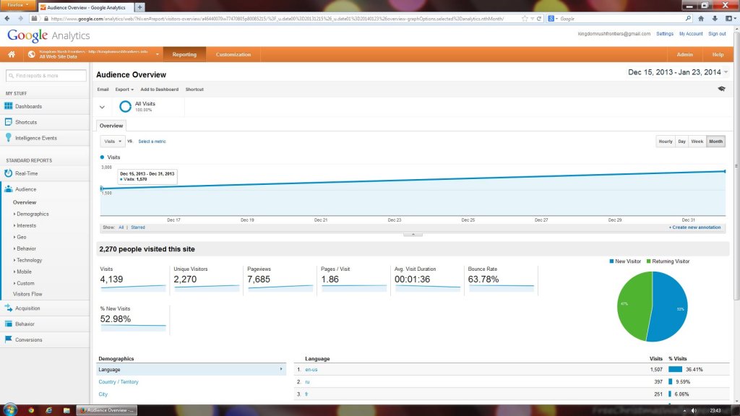The image size is (740, 416).
Task: Switch graph interval to Week
Action: [x=697, y=142]
